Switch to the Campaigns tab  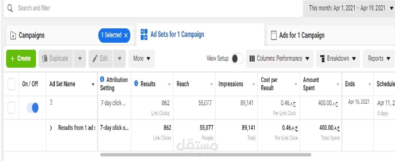tap(32, 35)
